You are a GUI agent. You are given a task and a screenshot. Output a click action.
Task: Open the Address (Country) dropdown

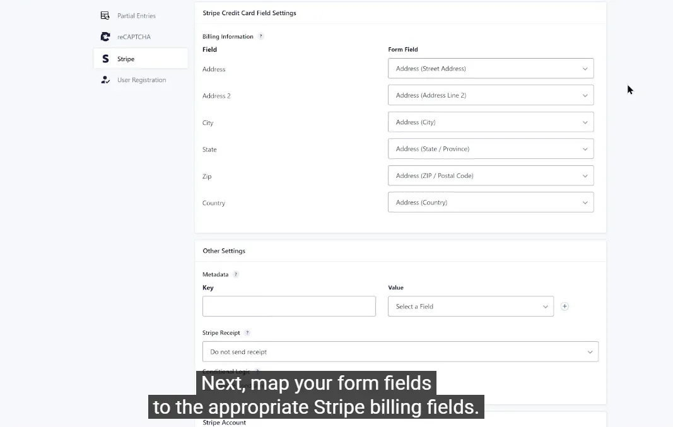(x=490, y=202)
